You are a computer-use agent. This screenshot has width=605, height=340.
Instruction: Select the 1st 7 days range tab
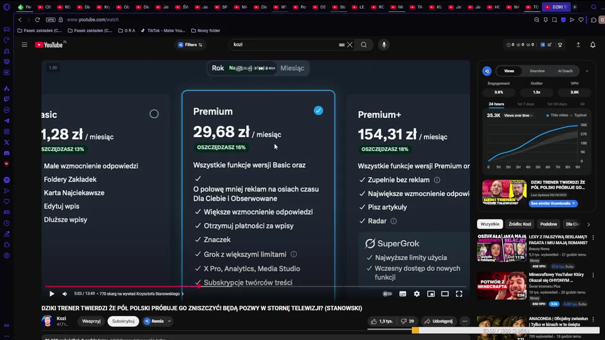(526, 104)
